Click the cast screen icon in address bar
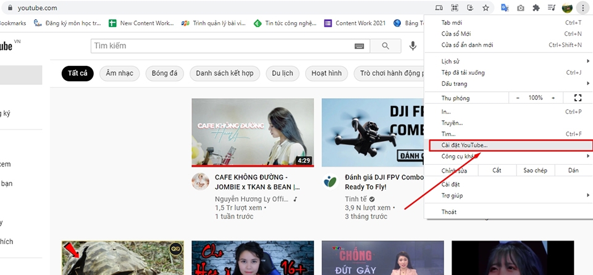Image resolution: width=593 pixels, height=275 pixels. point(439,7)
